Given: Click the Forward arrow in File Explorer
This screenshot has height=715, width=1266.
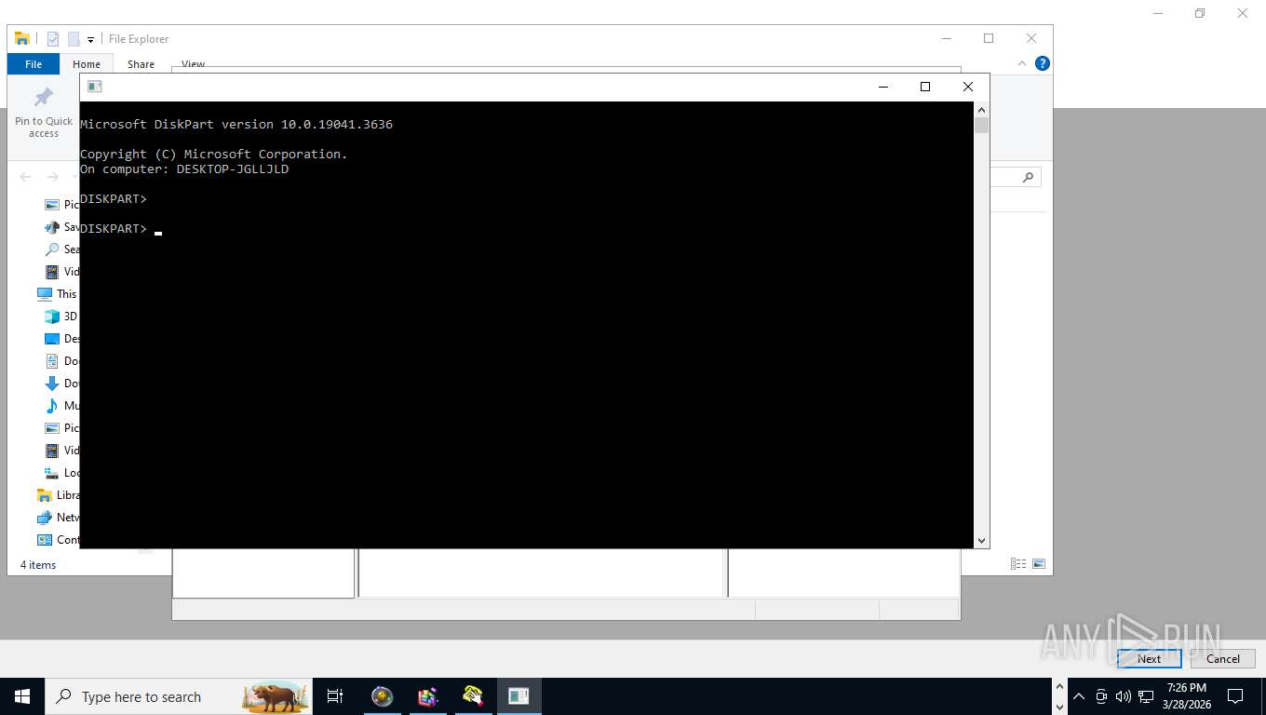Looking at the screenshot, I should click(53, 177).
